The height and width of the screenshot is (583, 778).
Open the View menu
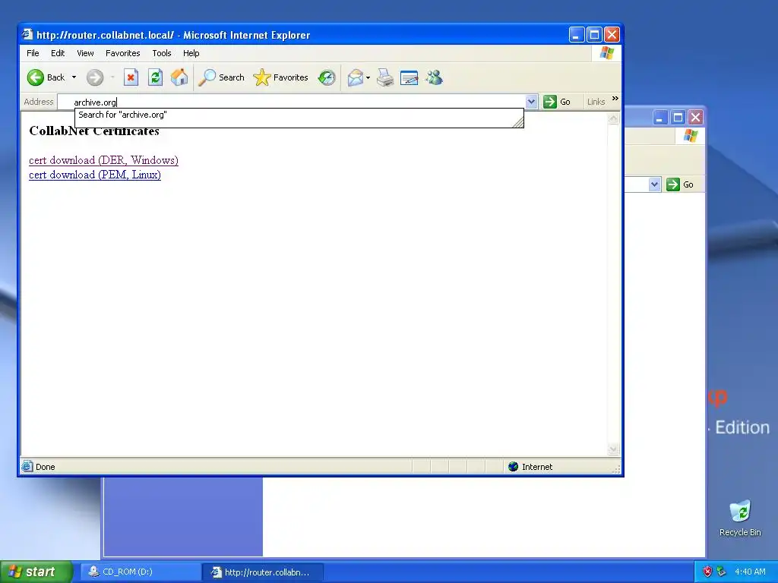pyautogui.click(x=85, y=53)
